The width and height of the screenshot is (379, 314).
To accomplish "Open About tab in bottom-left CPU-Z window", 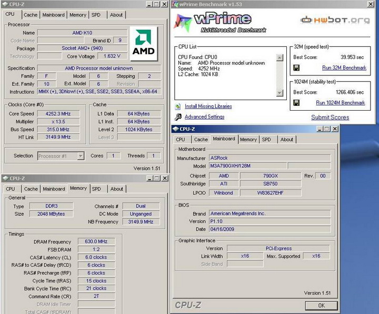I will coord(117,189).
